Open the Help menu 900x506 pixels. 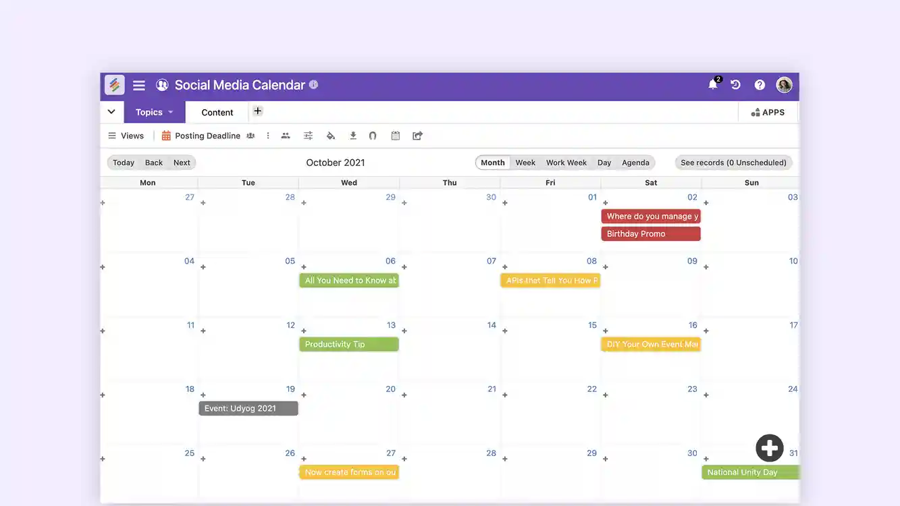click(759, 85)
